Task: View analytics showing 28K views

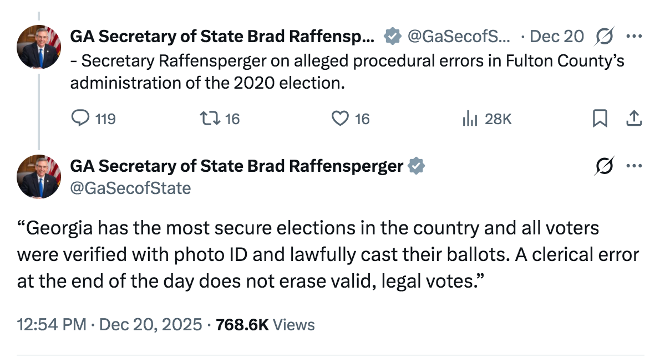Action: (x=469, y=118)
